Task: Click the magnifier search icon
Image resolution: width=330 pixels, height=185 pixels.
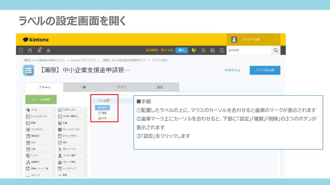Action: pyautogui.click(x=276, y=50)
